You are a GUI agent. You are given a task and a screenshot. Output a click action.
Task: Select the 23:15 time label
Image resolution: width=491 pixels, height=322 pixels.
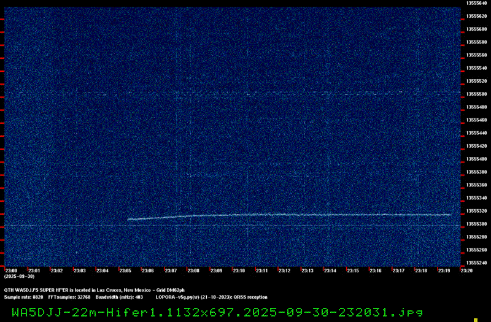point(353,270)
